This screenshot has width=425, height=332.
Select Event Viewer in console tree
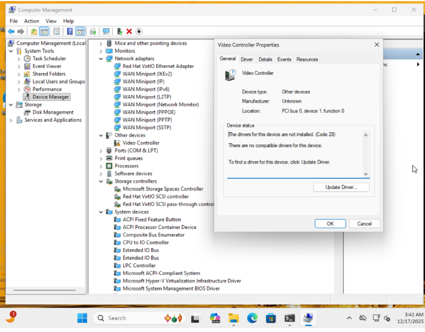pos(47,66)
